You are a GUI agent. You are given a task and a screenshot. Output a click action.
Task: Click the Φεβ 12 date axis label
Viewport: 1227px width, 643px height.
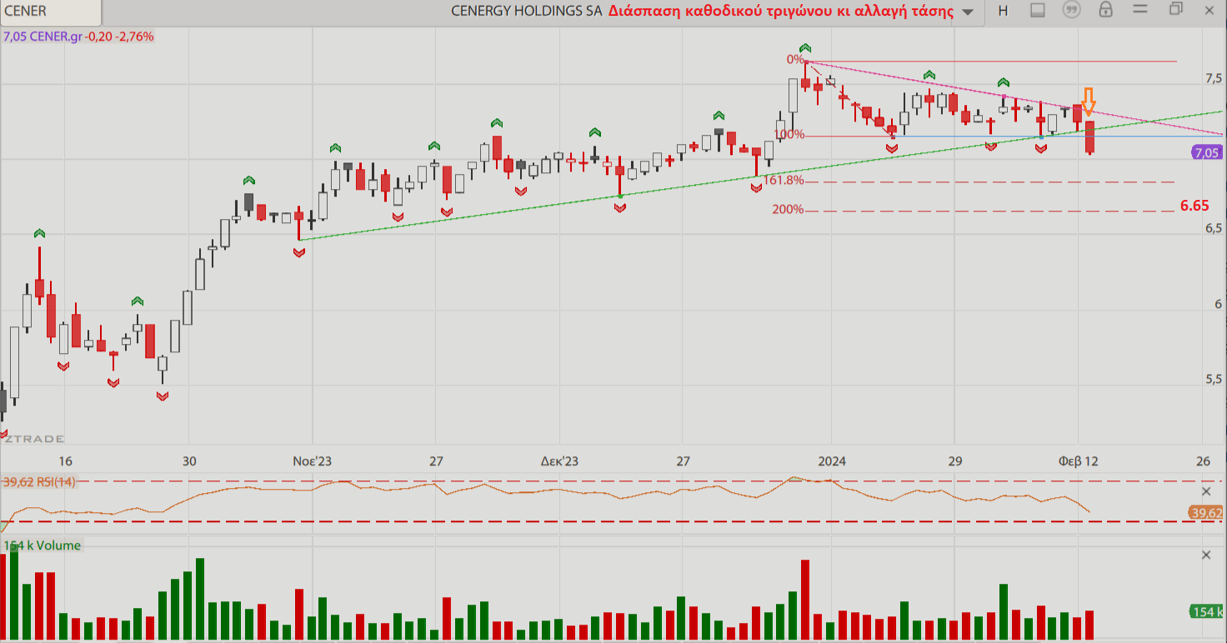(x=1079, y=461)
